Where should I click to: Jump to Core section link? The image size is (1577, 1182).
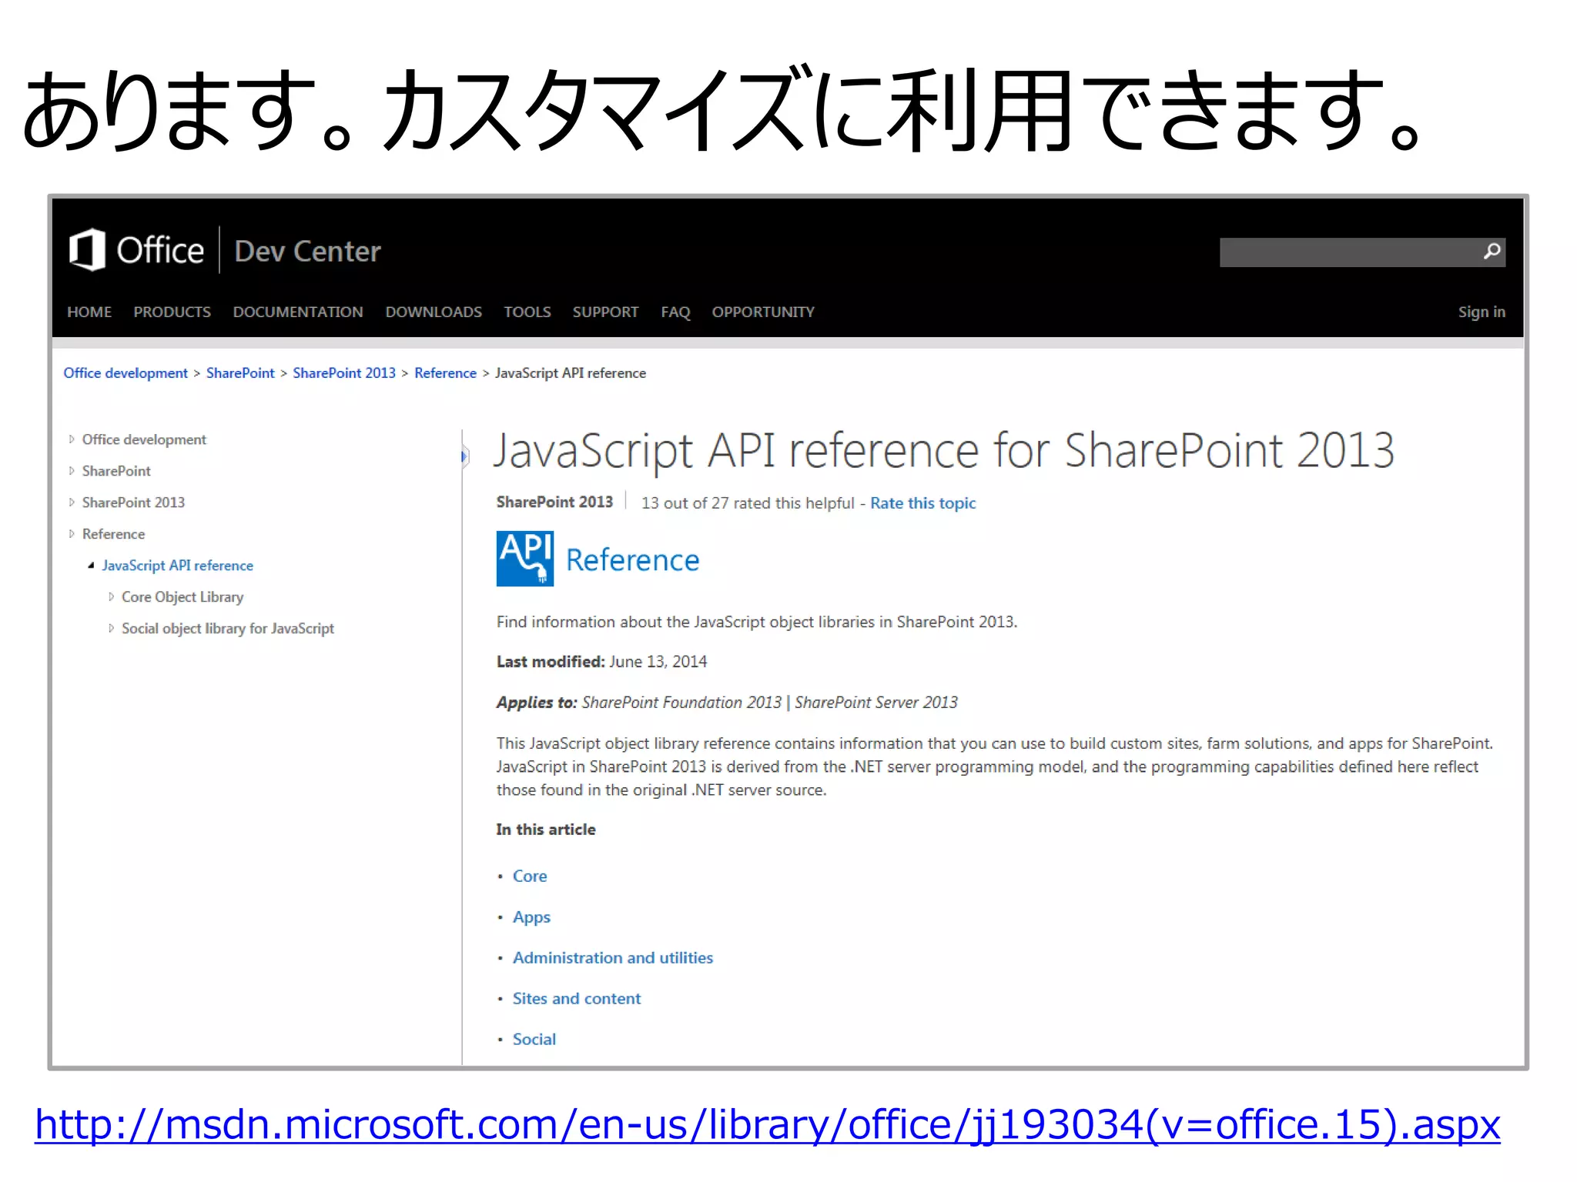tap(530, 876)
